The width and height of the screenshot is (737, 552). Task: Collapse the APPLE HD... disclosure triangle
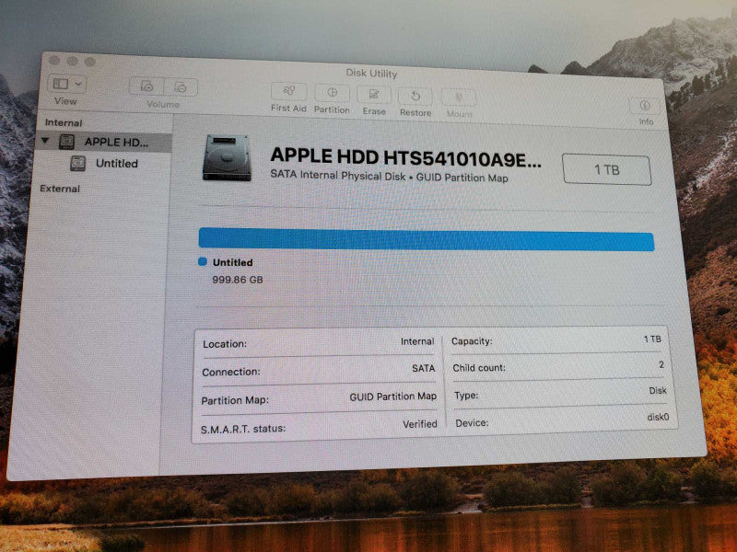(x=45, y=141)
